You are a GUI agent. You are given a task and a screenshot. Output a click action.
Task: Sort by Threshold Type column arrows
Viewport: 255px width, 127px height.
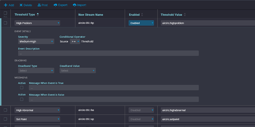coord(38,14)
